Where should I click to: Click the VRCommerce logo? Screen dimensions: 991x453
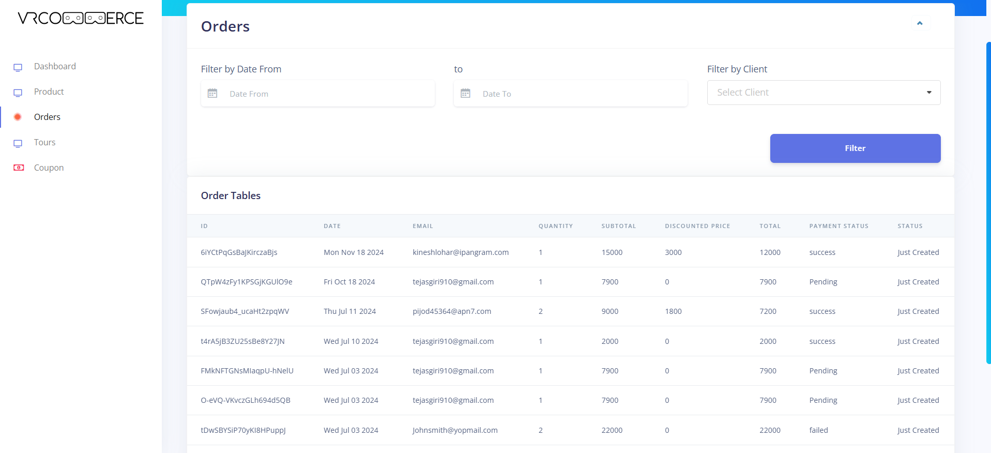pyautogui.click(x=81, y=19)
